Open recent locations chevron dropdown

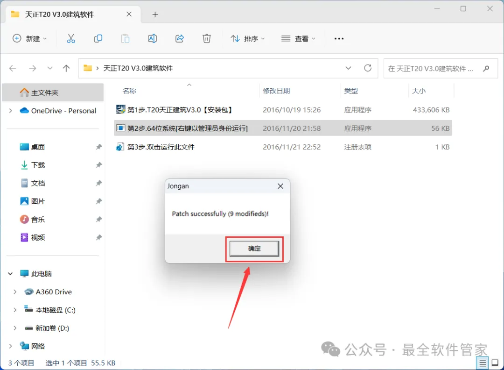50,68
